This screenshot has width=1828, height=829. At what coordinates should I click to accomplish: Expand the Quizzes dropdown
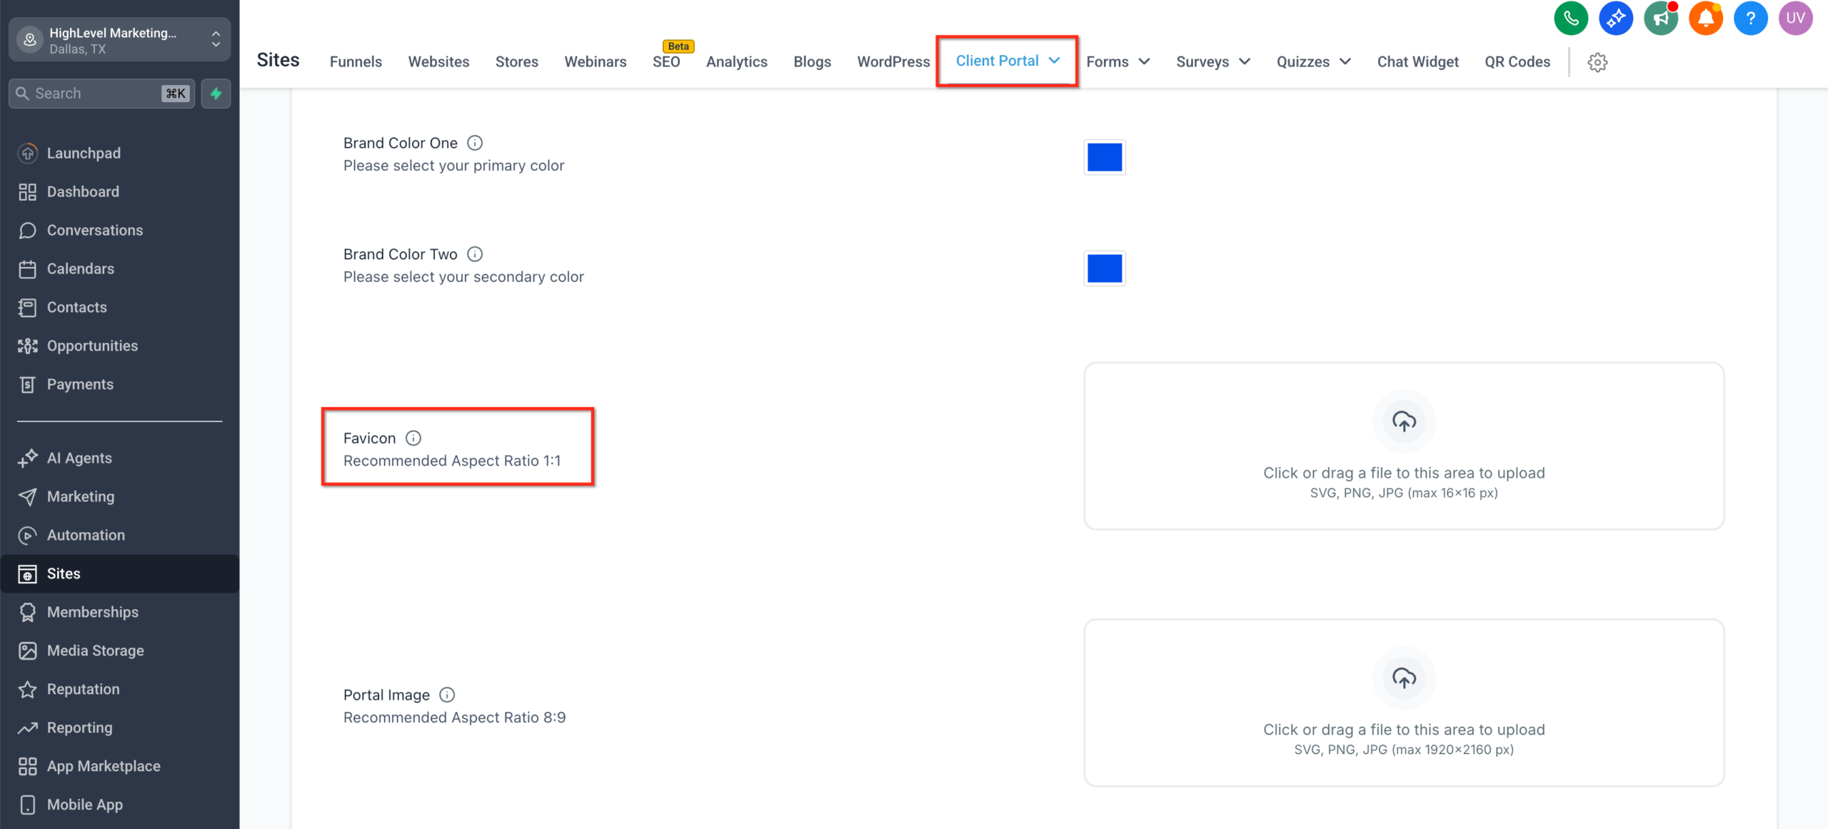(1313, 62)
